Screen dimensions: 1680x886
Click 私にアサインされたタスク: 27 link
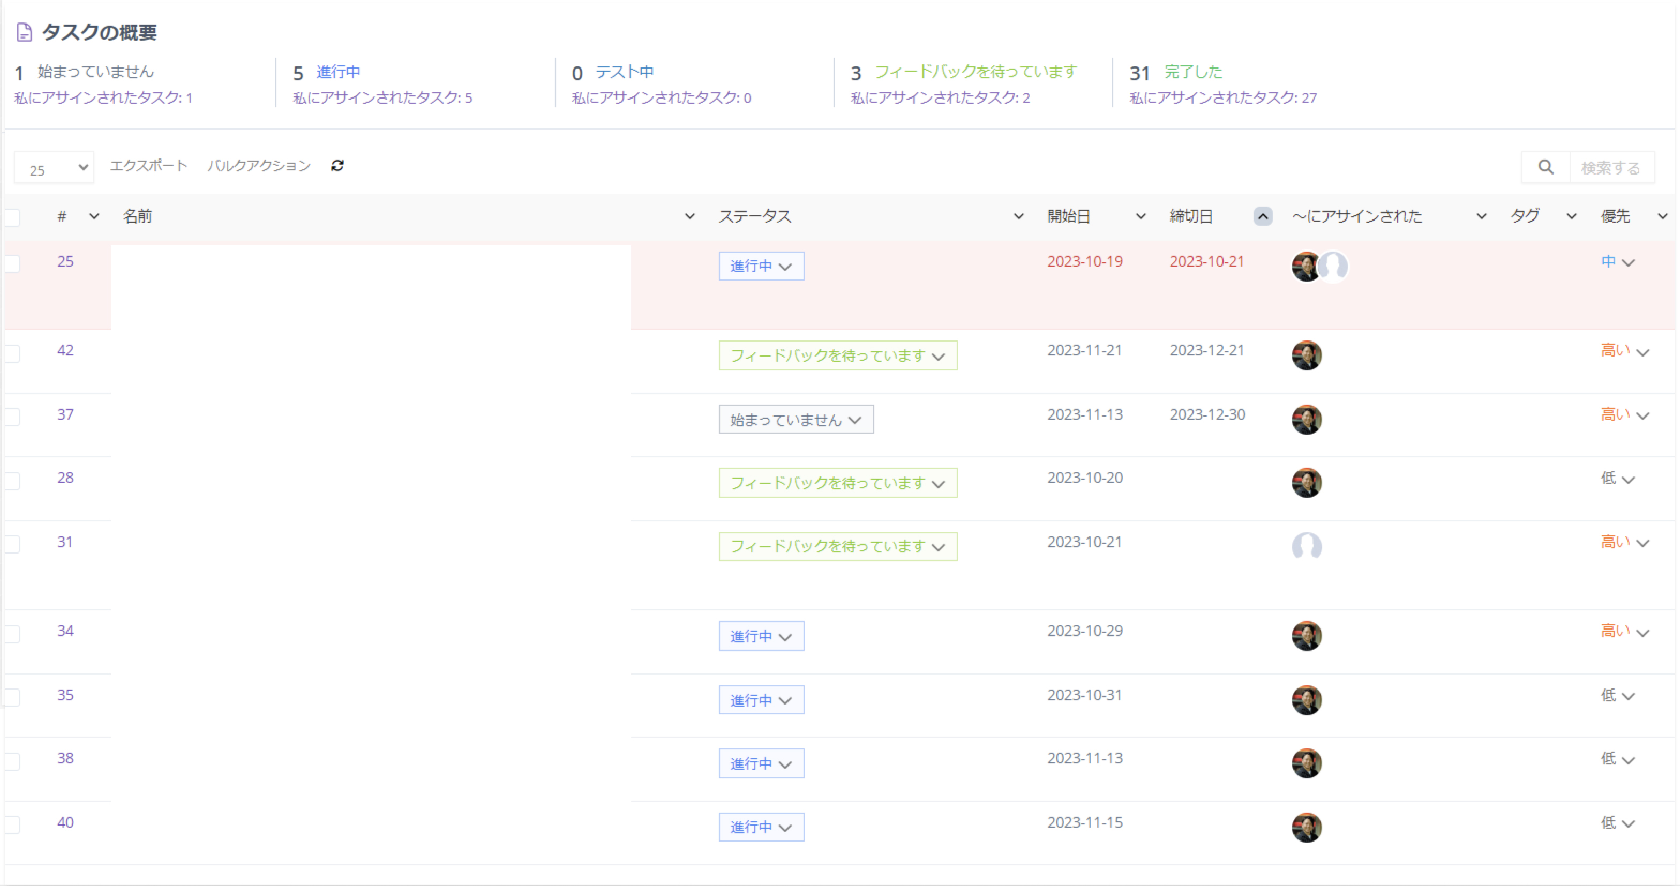[1223, 98]
